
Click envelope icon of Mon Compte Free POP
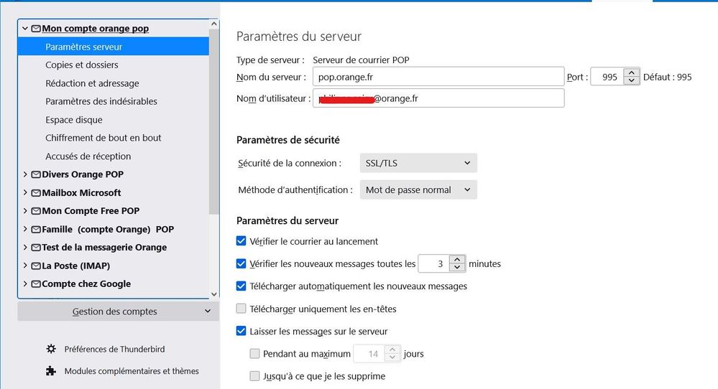[36, 211]
